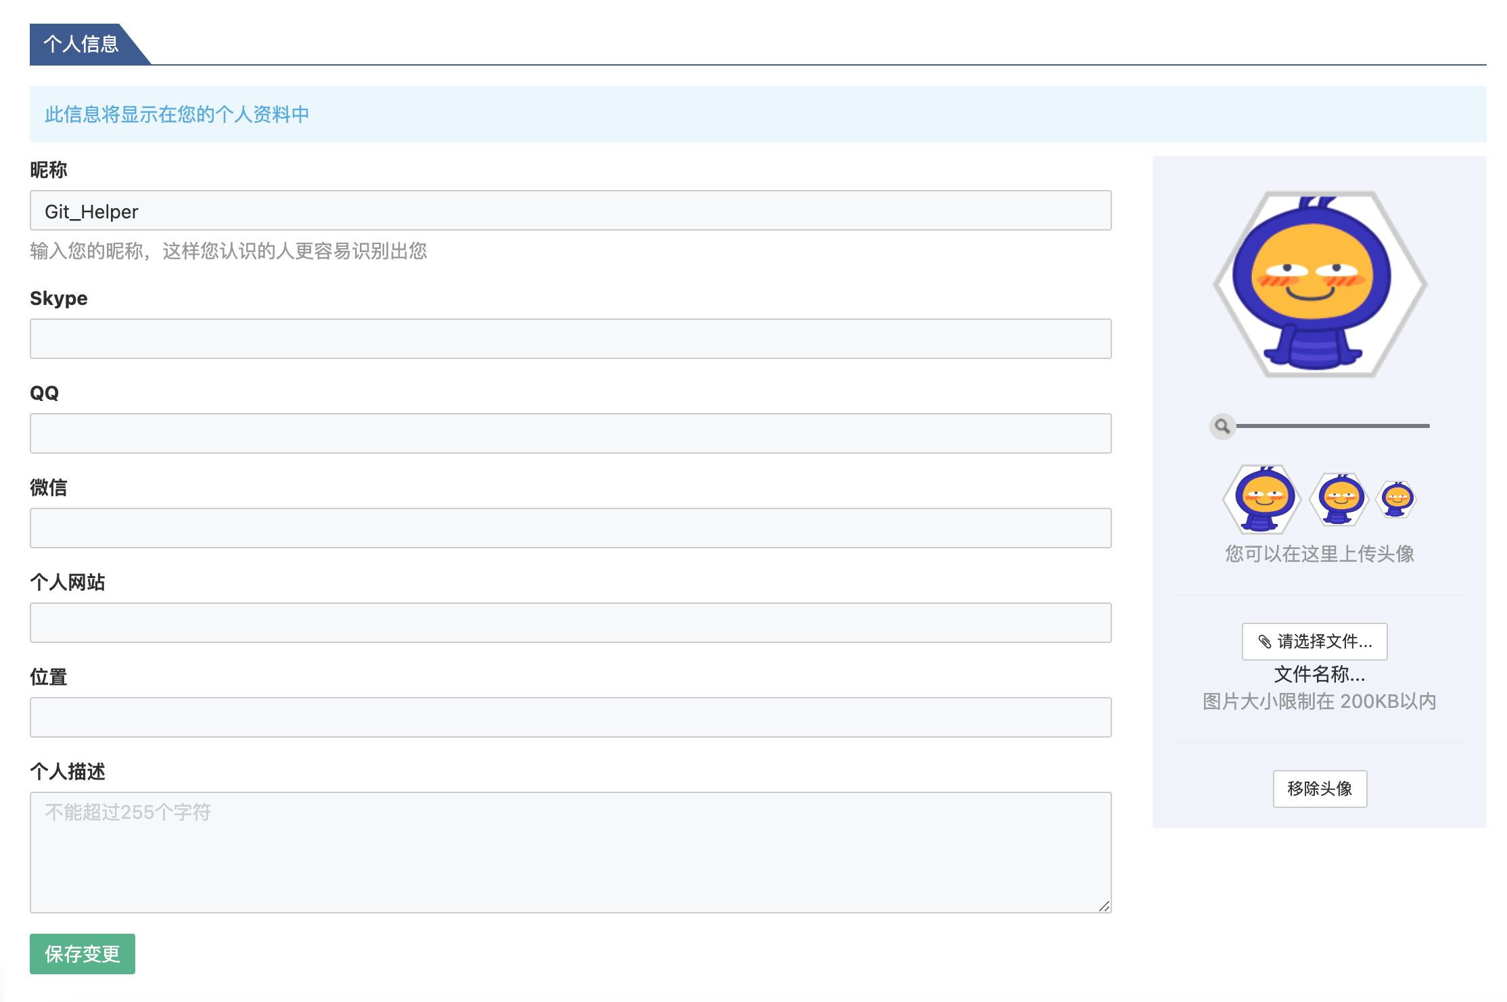The image size is (1507, 1002).
Task: Click the large avatar preview image
Action: click(x=1319, y=284)
